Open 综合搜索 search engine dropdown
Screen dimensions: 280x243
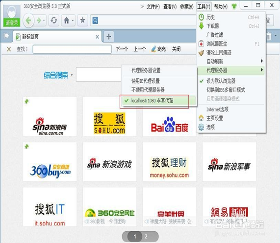click(x=72, y=75)
